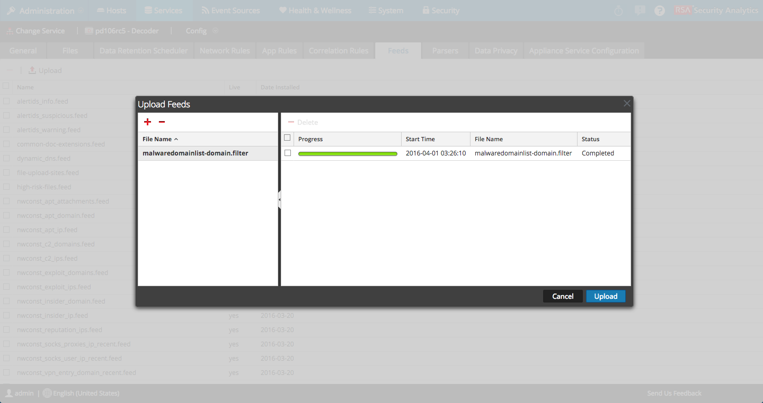Image resolution: width=763 pixels, height=403 pixels.
Task: Click the green upload progress bar
Action: (348, 153)
